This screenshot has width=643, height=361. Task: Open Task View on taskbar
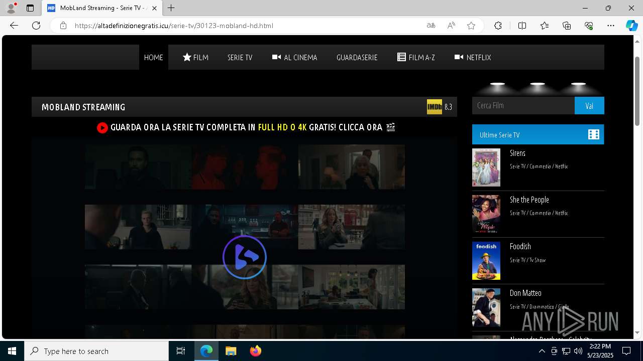pos(181,351)
